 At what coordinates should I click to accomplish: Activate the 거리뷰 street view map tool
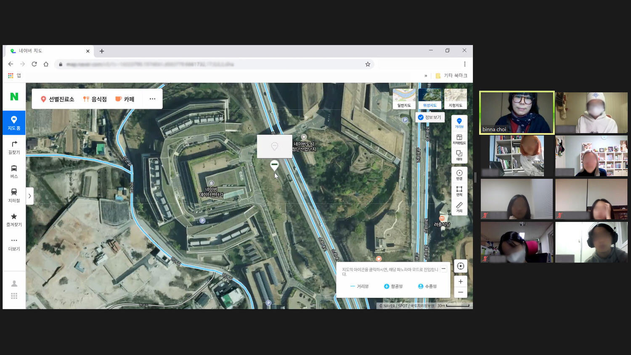click(459, 123)
